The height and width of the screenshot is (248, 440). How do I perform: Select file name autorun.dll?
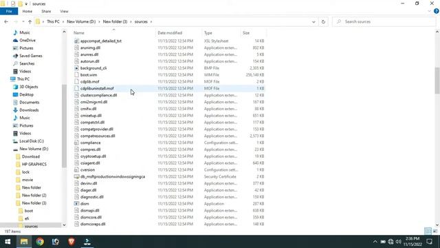coord(89,61)
